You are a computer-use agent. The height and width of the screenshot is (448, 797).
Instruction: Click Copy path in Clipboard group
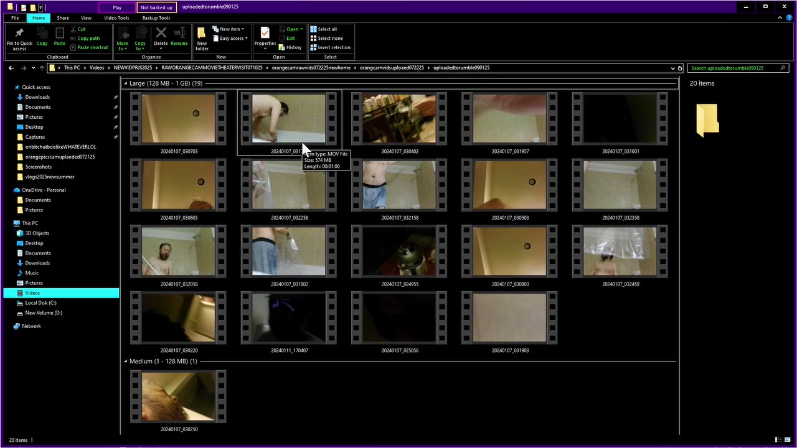85,39
